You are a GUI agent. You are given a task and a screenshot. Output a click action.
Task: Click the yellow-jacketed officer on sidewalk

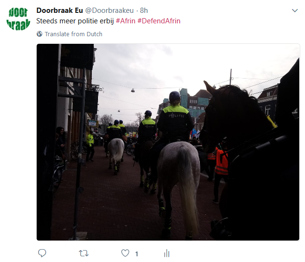pyautogui.click(x=90, y=146)
